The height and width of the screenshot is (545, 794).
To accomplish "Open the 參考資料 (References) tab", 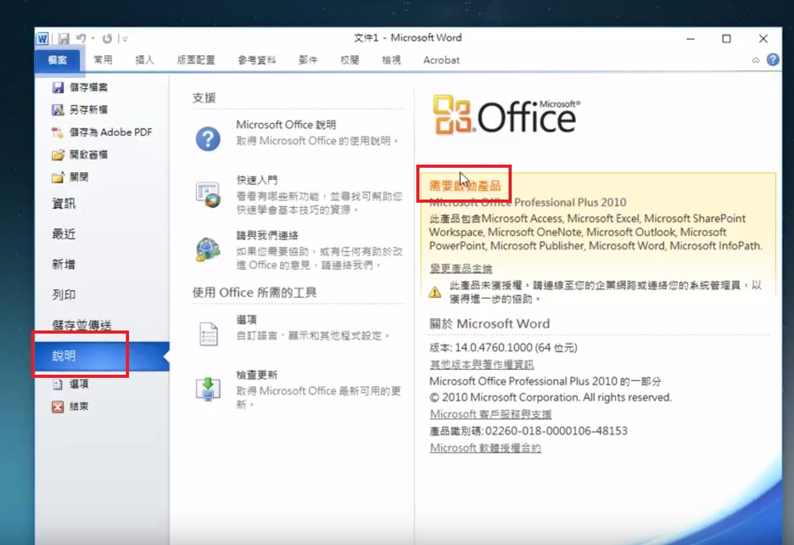I will click(x=257, y=60).
